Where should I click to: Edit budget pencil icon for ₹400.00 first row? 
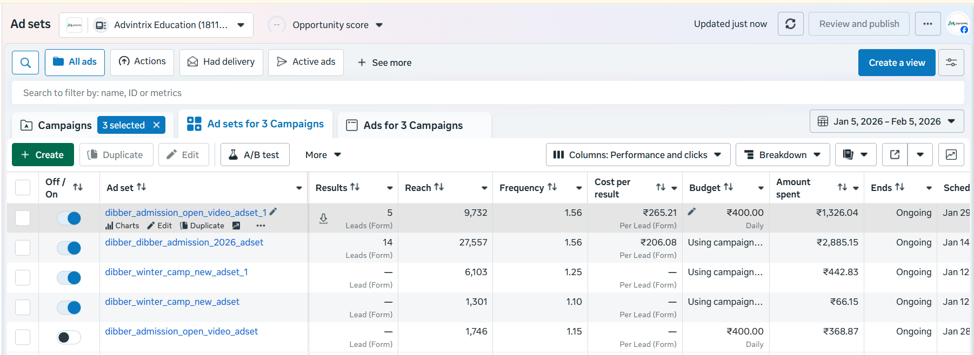[x=691, y=212]
